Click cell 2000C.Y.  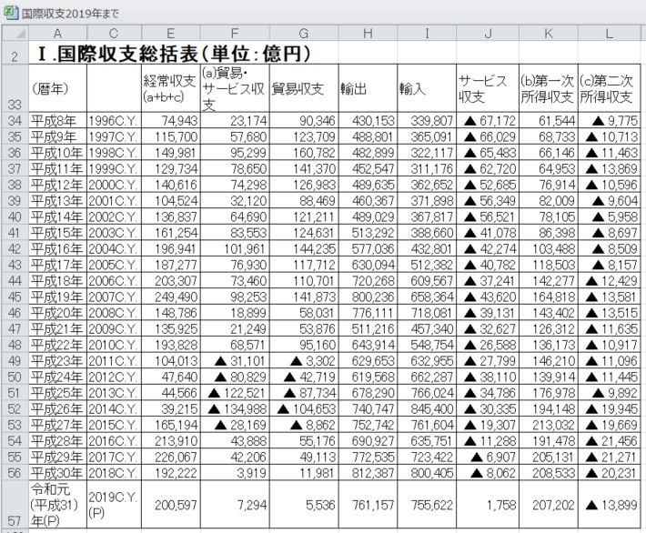114,185
